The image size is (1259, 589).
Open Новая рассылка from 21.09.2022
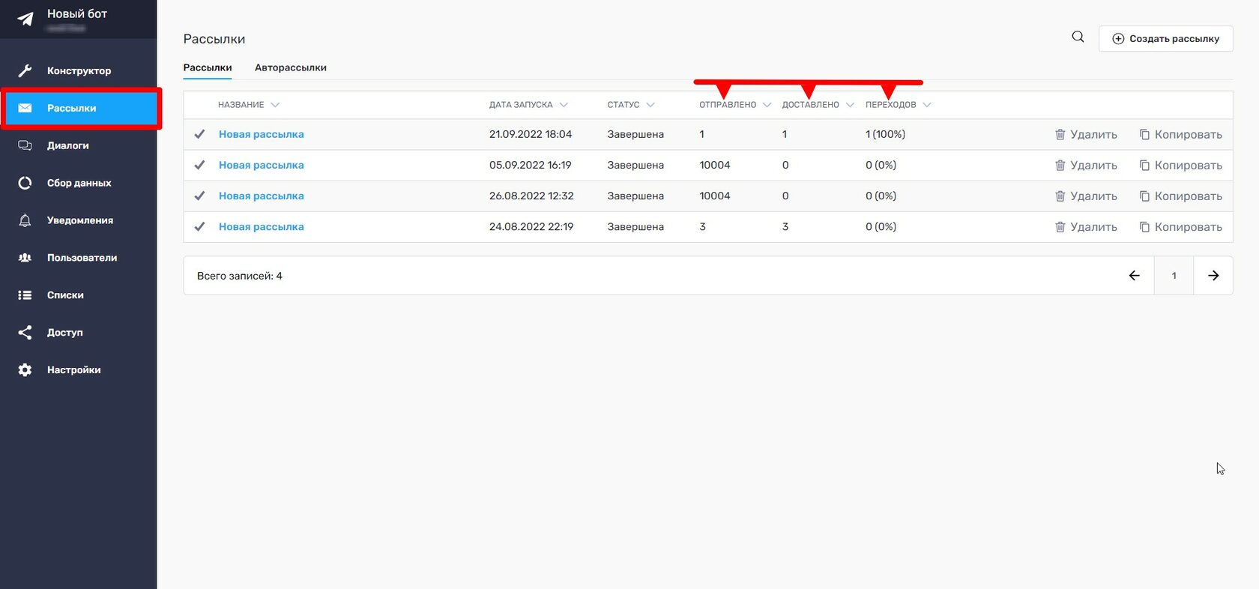(262, 134)
